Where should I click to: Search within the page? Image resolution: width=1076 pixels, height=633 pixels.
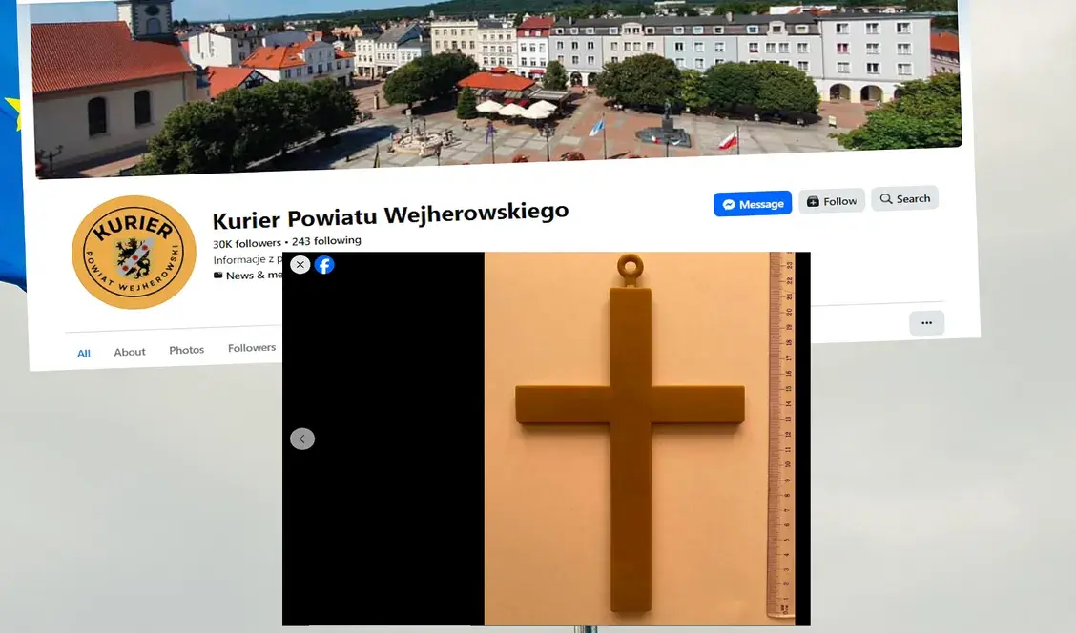[904, 198]
